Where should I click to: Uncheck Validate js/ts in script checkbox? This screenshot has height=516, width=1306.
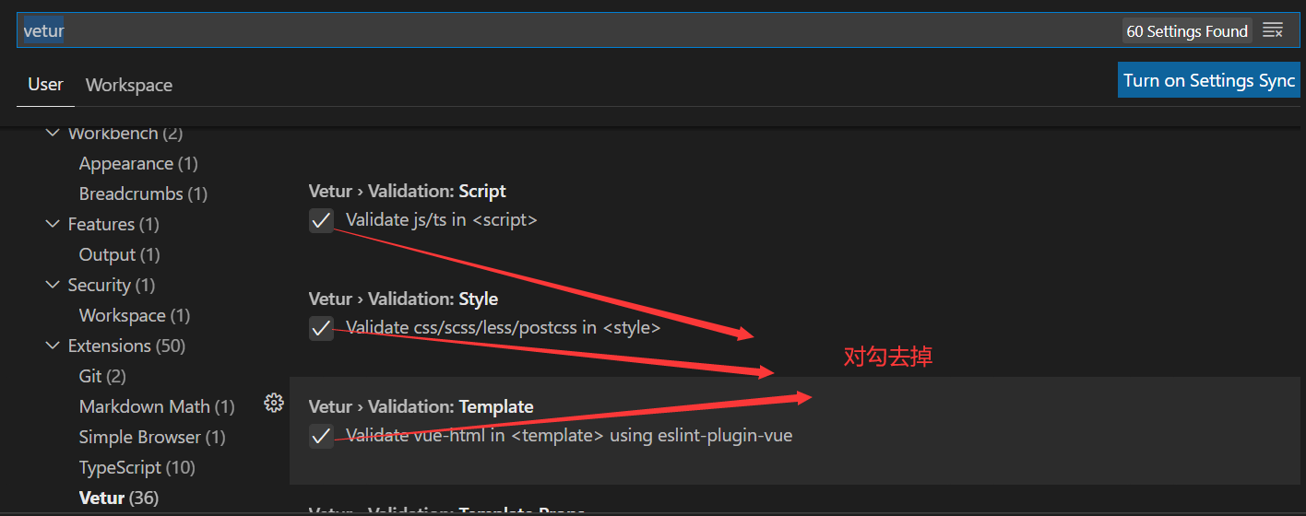pos(321,220)
